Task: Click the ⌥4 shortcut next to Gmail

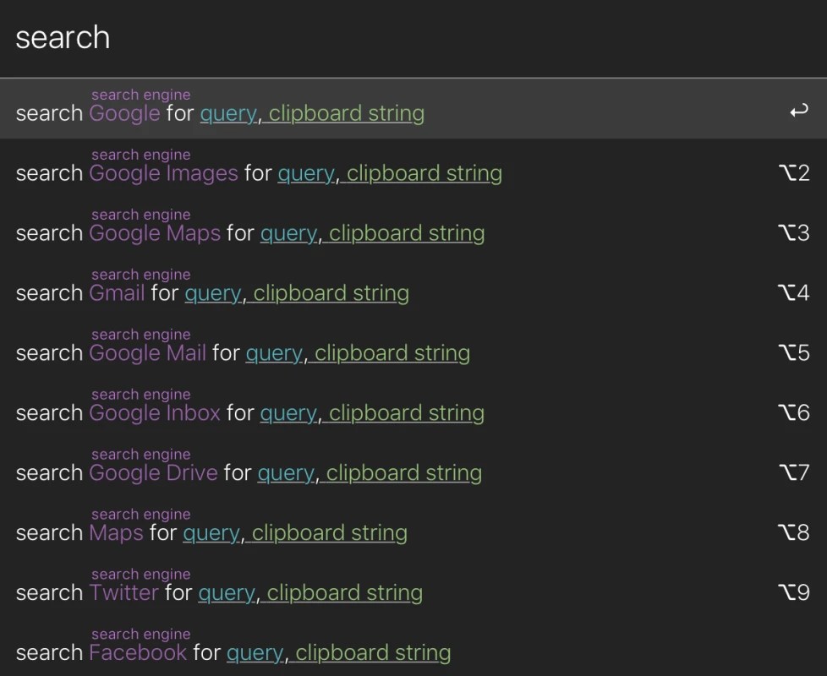Action: (x=795, y=292)
